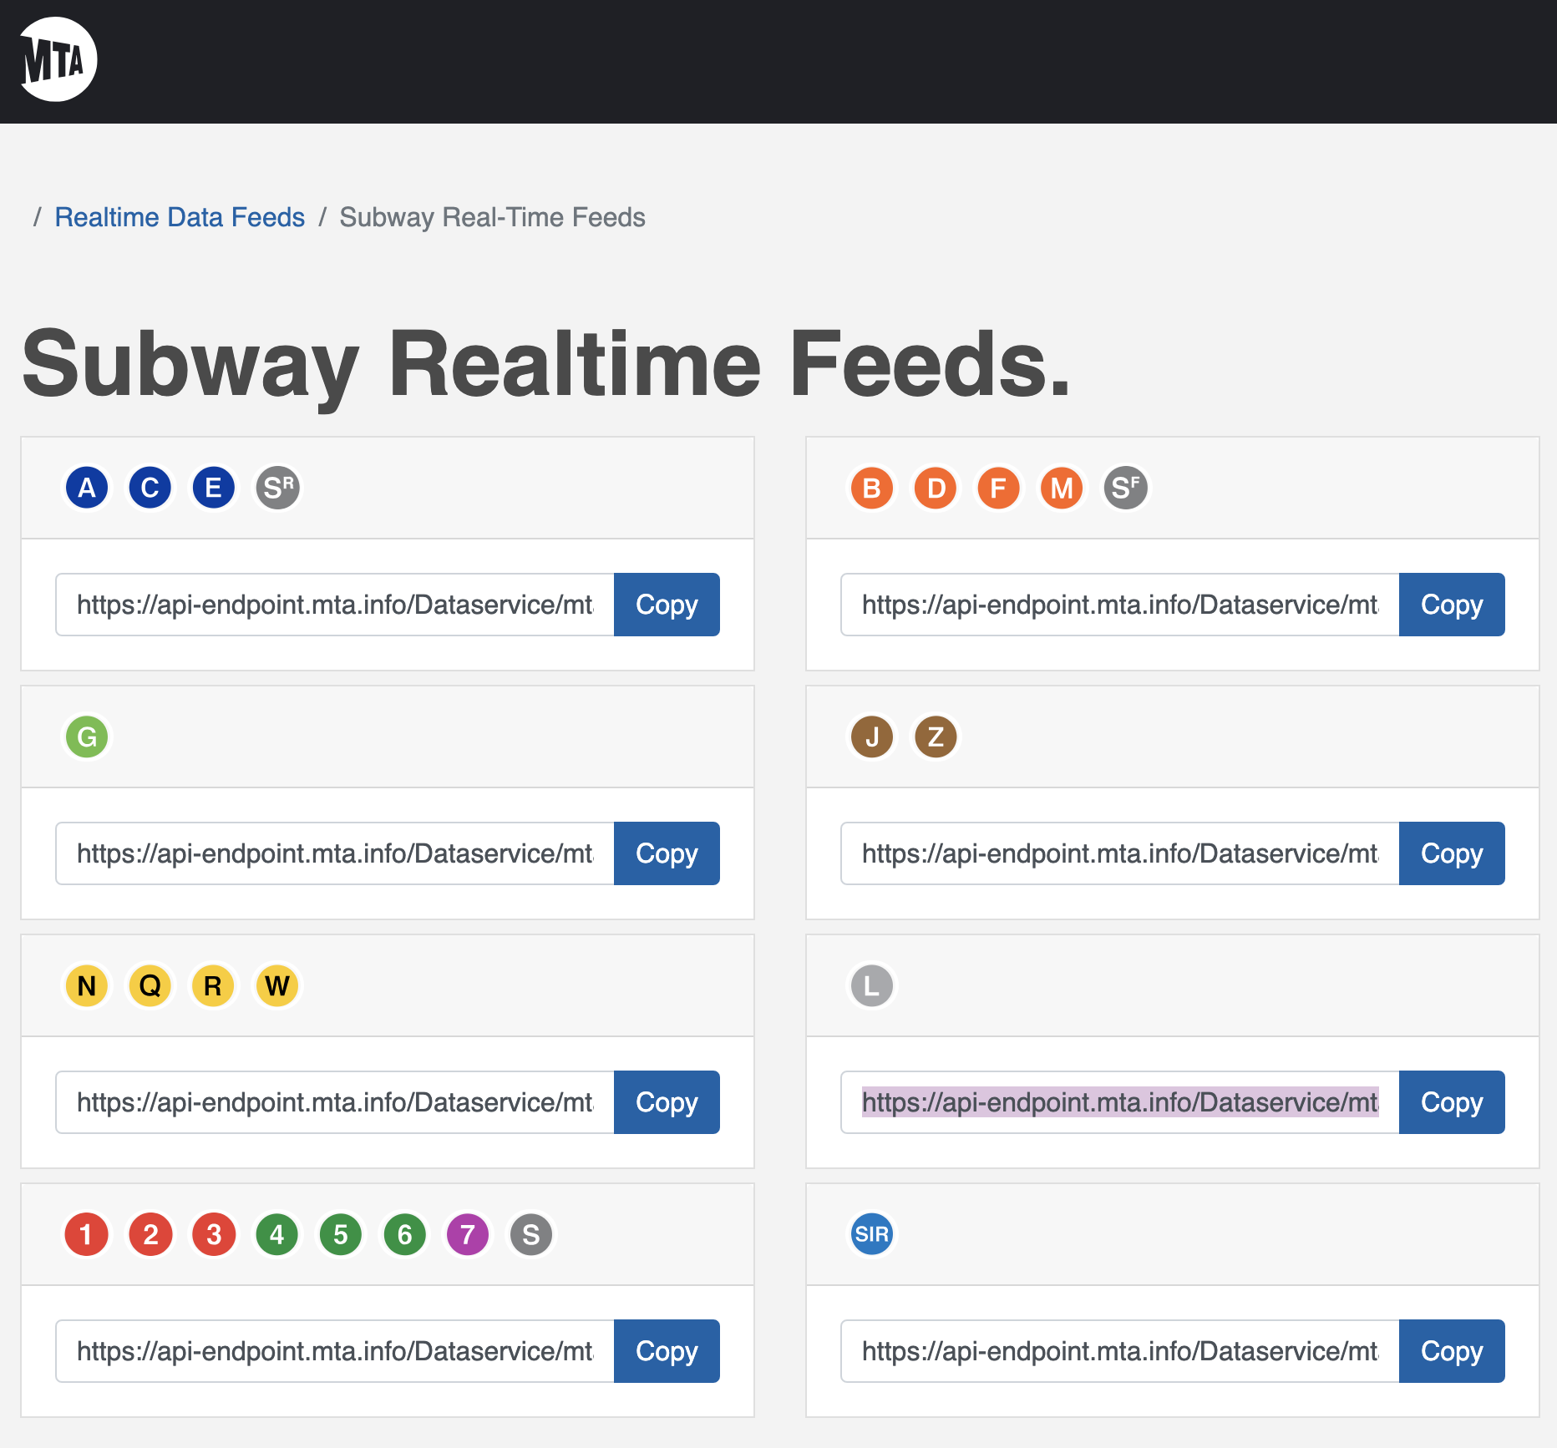The image size is (1557, 1448).
Task: Click the red 1 train icon
Action: point(87,1234)
